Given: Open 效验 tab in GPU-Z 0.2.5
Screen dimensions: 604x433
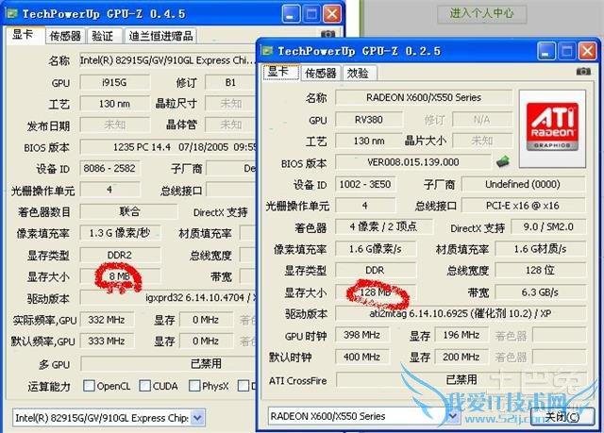Looking at the screenshot, I should coord(358,74).
